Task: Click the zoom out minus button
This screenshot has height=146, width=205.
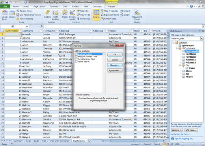Action: [183, 144]
